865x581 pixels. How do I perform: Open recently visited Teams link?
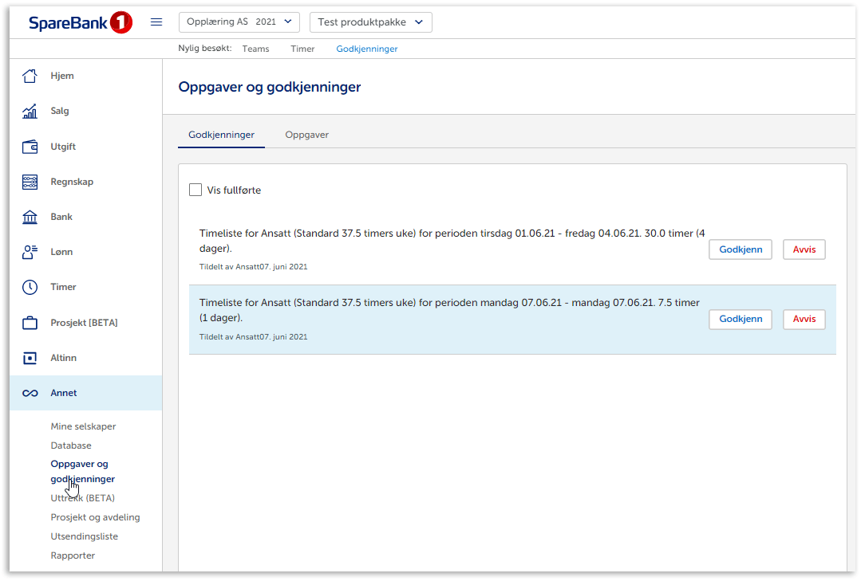(x=255, y=49)
